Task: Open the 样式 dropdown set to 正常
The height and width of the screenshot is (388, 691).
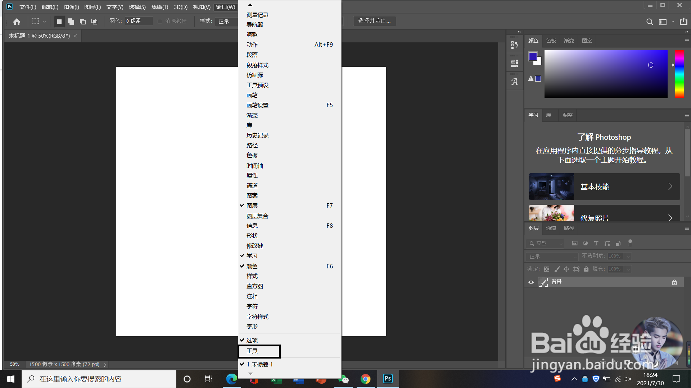Action: [x=227, y=21]
